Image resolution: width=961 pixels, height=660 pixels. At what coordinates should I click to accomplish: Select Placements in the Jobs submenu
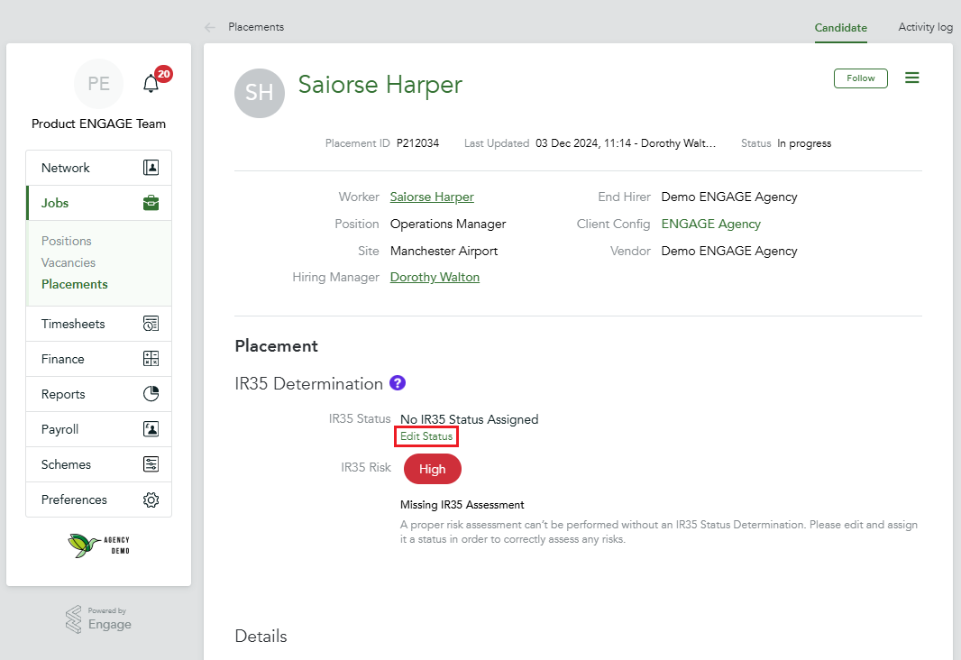point(74,284)
